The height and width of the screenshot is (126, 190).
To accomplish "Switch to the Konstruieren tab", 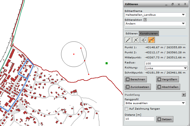I will pos(149,33).
